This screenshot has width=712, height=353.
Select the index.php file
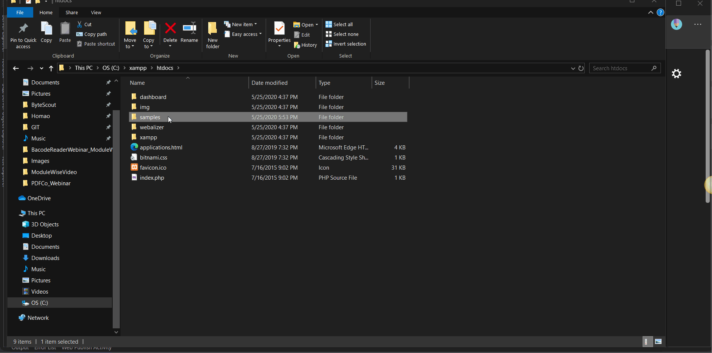coord(152,178)
